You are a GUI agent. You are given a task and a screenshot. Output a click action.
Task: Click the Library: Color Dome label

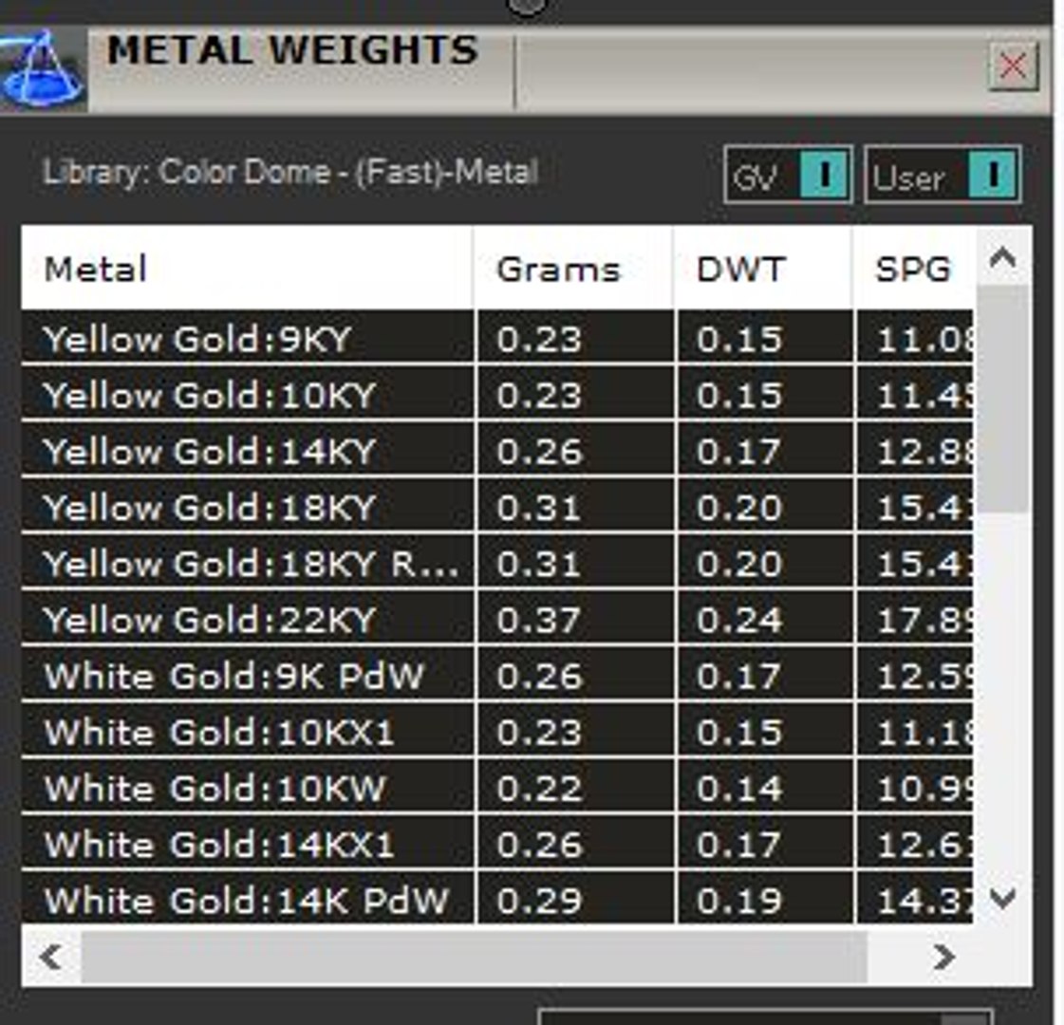point(290,173)
